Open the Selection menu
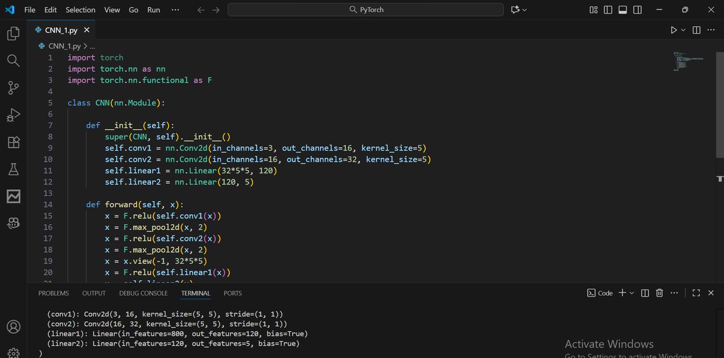 click(x=80, y=10)
